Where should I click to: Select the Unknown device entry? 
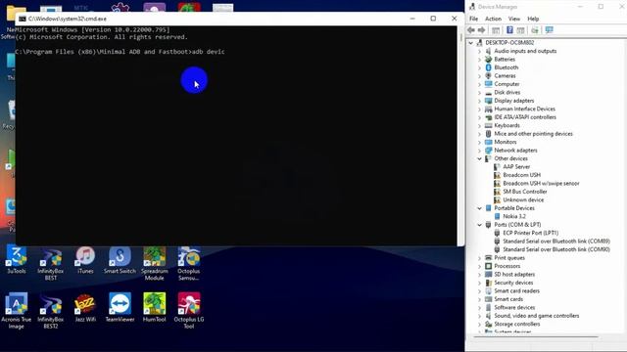pyautogui.click(x=523, y=199)
